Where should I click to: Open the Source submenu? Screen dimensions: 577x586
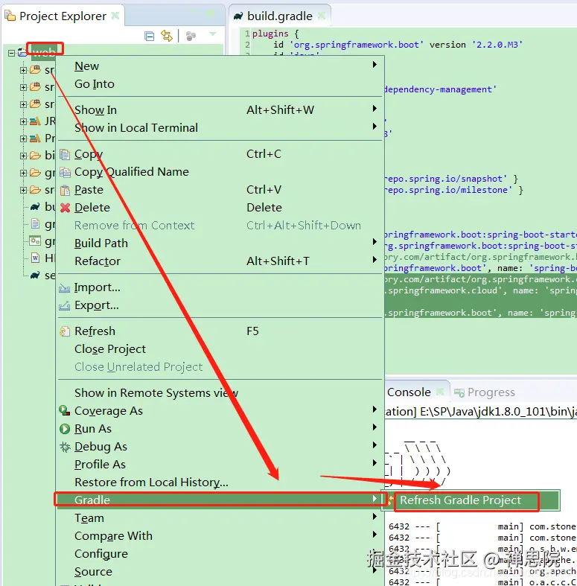[x=220, y=572]
